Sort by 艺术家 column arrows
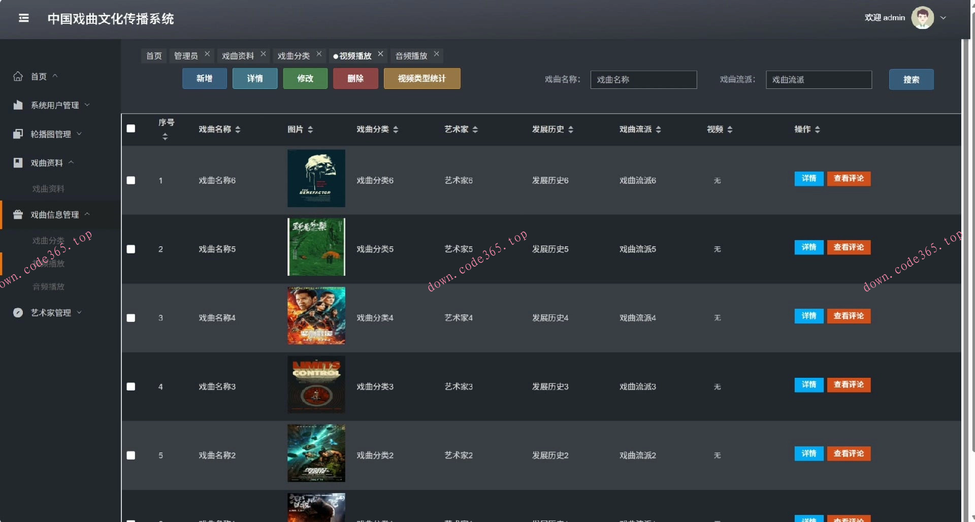 pos(475,129)
